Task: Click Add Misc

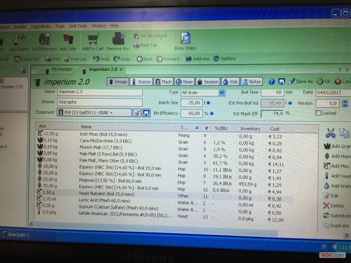Action: [x=337, y=166]
